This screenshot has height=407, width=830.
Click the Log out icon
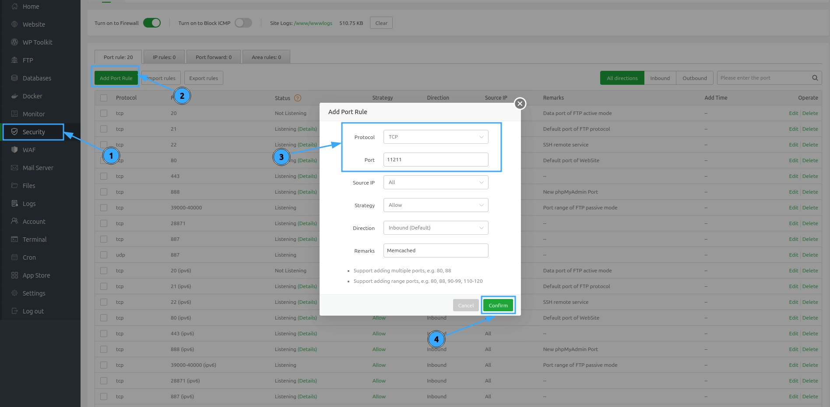(14, 311)
